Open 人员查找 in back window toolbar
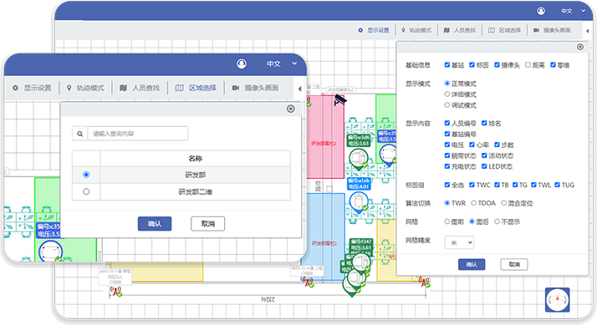Screen dimensions: 597x325 (460, 30)
